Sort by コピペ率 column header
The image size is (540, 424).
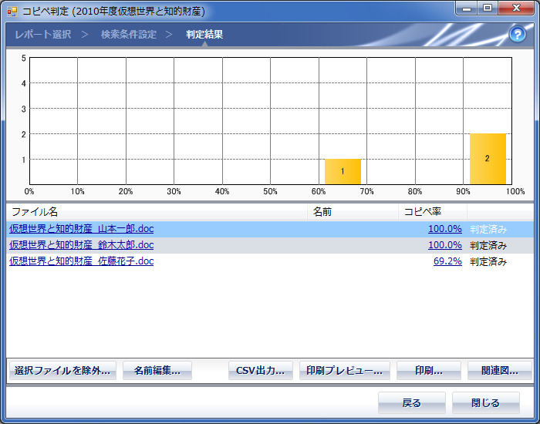click(433, 212)
